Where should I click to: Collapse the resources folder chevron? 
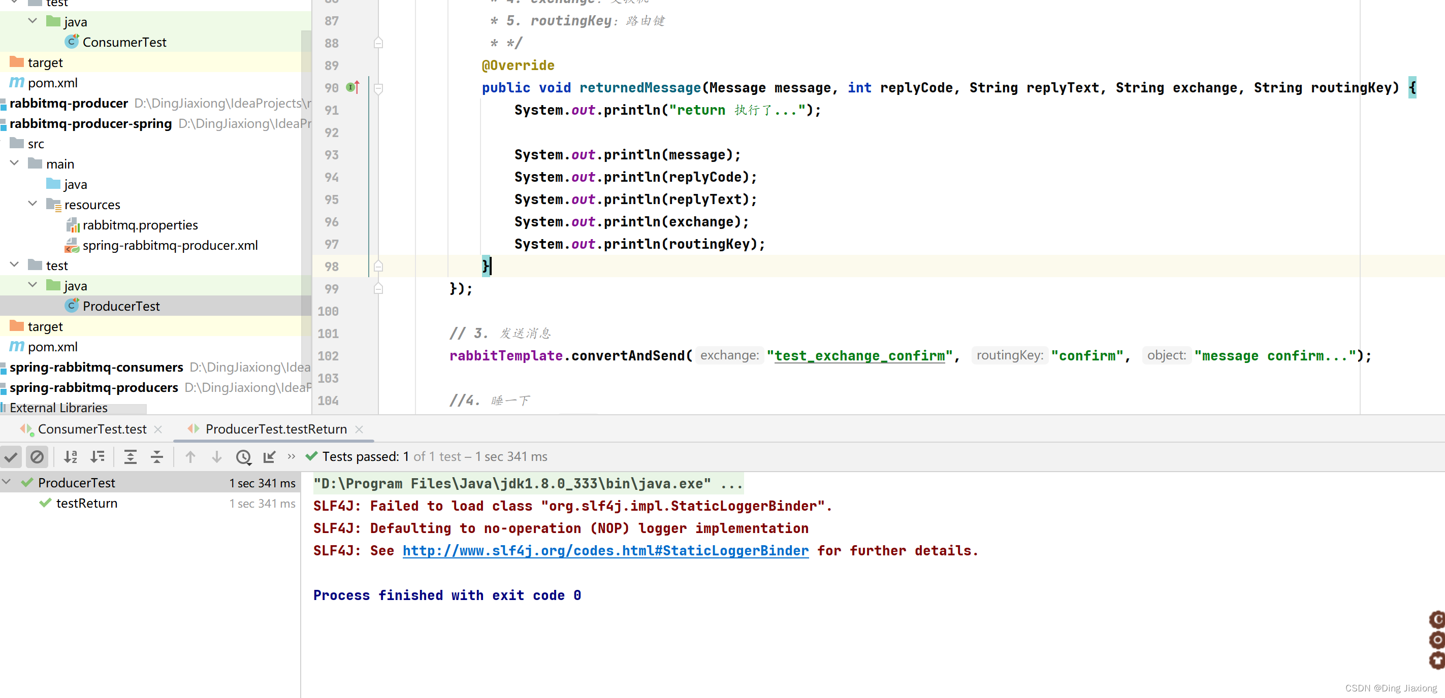click(33, 204)
